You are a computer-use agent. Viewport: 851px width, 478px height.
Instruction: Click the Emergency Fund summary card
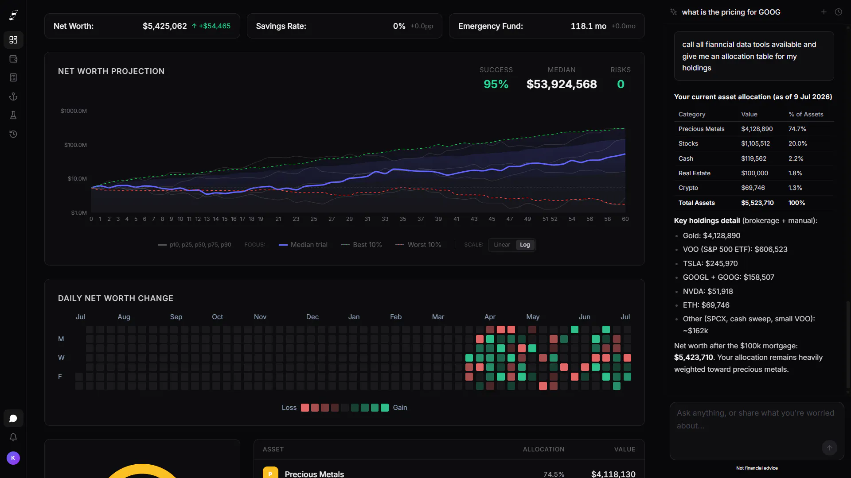click(x=547, y=26)
